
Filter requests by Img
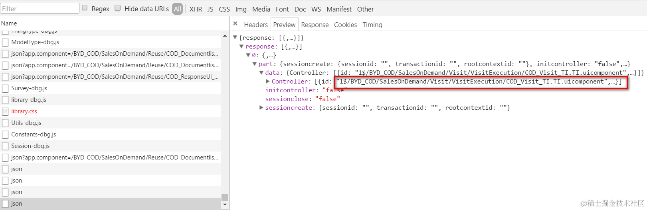tap(241, 9)
